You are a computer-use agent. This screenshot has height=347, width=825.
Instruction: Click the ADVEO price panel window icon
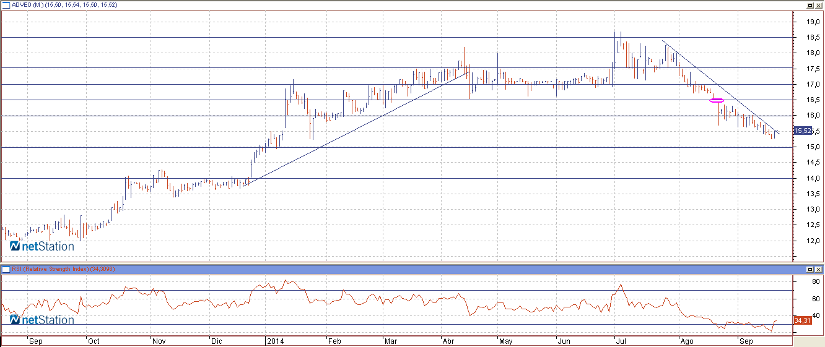(x=6, y=4)
